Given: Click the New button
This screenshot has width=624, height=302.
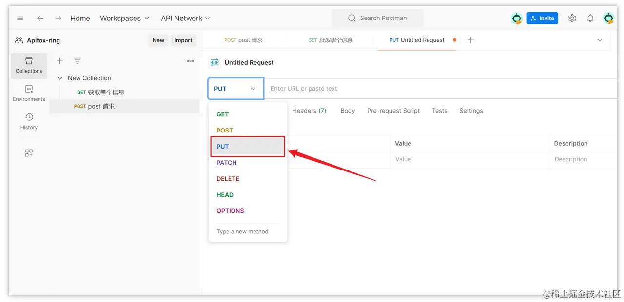Looking at the screenshot, I should point(158,40).
